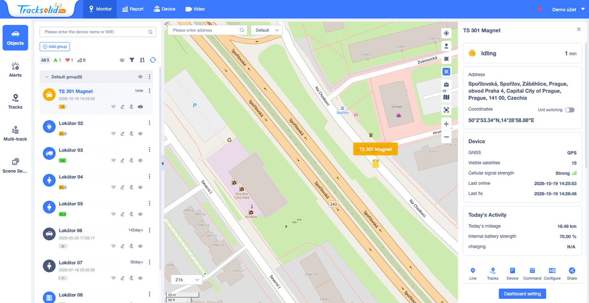
Task: Refresh the device list
Action: (x=153, y=60)
